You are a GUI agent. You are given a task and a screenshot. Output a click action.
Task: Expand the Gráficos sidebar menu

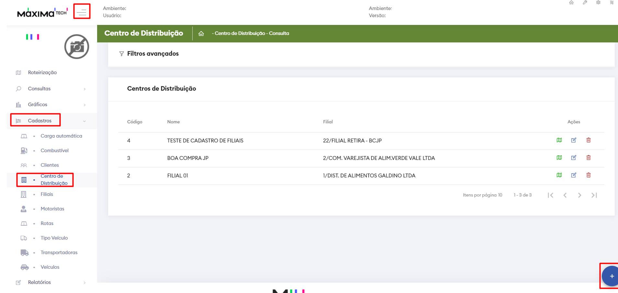(x=52, y=105)
